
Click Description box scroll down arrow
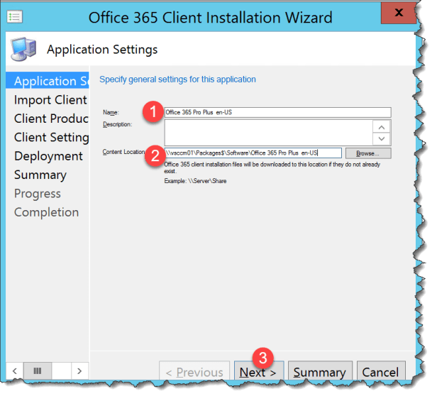[x=382, y=139]
